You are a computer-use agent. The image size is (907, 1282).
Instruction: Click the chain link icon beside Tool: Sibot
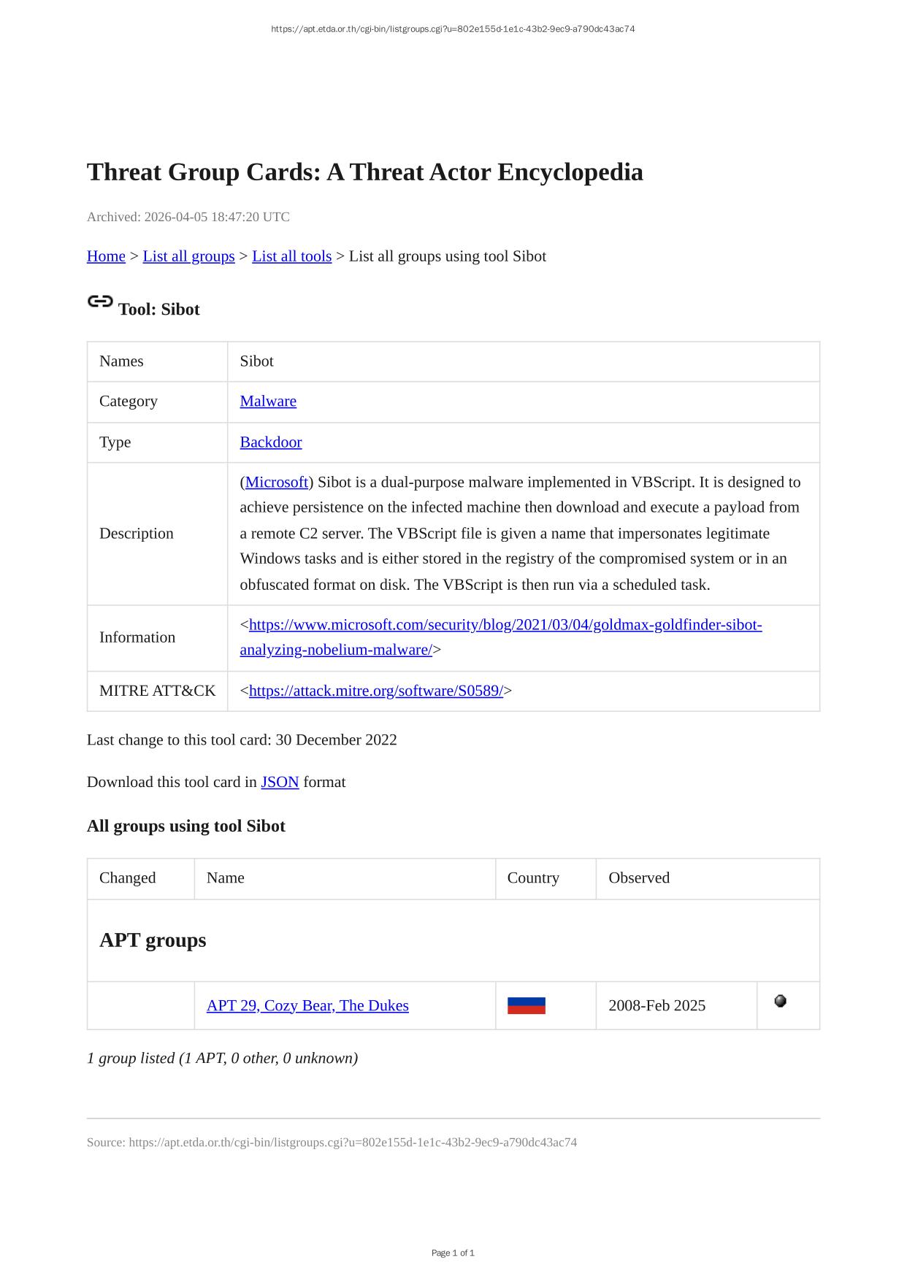100,302
